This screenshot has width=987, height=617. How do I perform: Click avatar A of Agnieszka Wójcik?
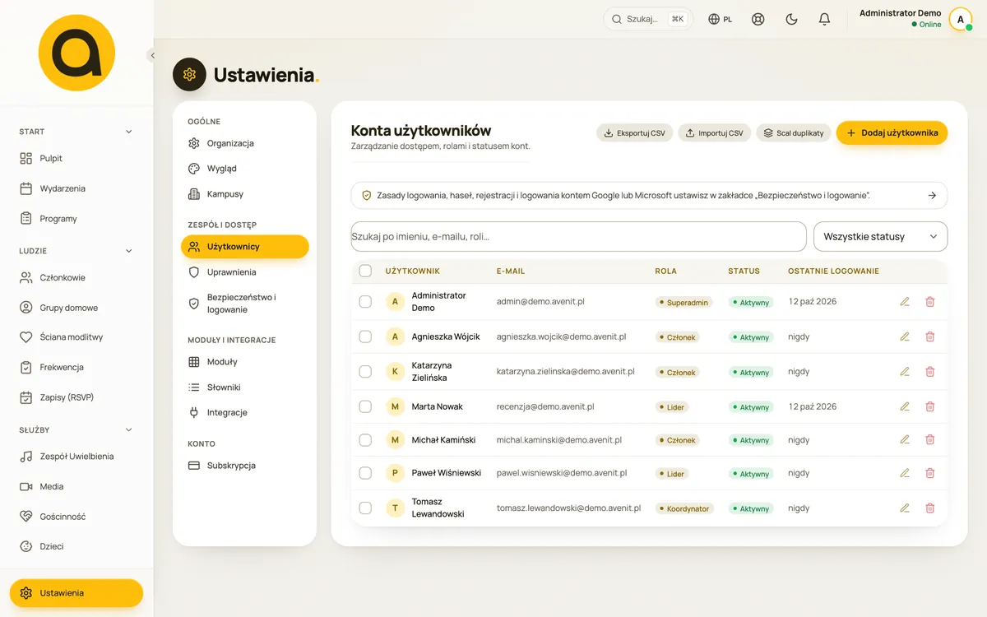395,336
